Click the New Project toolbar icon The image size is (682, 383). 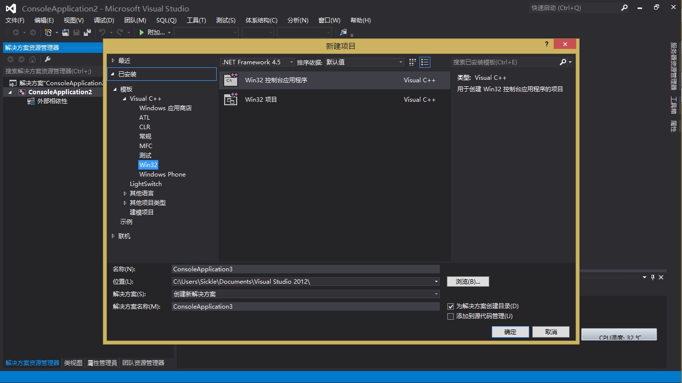[48, 32]
